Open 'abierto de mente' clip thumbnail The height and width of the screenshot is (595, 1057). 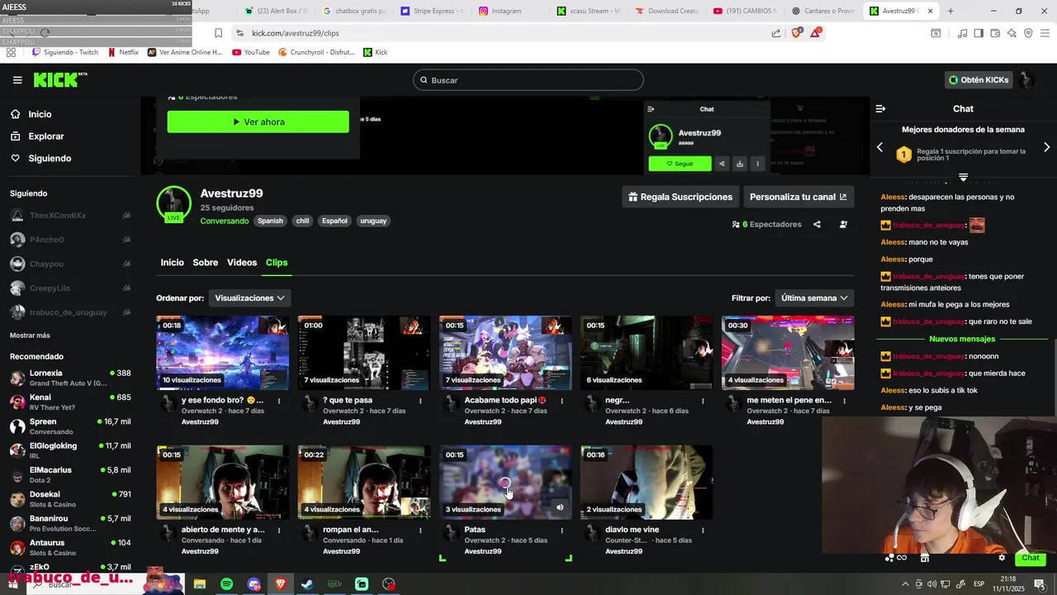(223, 483)
